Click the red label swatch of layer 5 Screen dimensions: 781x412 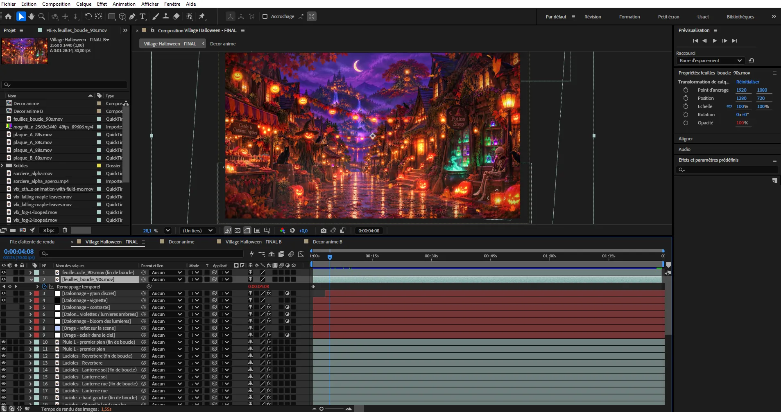[36, 307]
